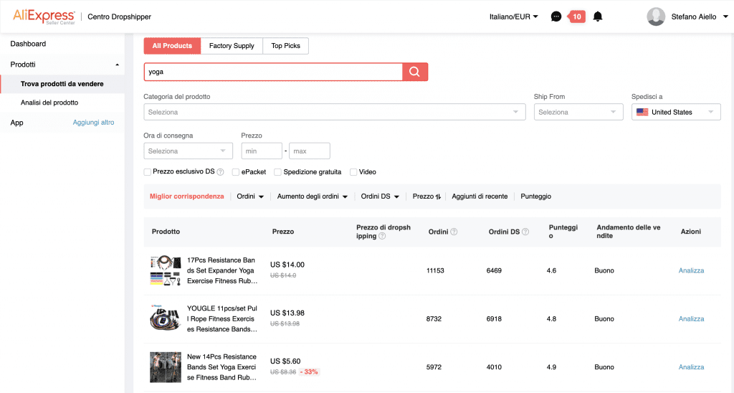Open the Ship From dropdown

click(x=578, y=113)
